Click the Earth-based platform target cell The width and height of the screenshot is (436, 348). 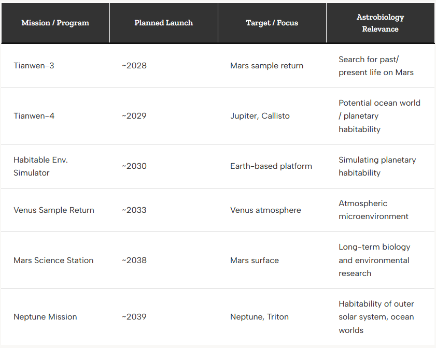click(272, 166)
